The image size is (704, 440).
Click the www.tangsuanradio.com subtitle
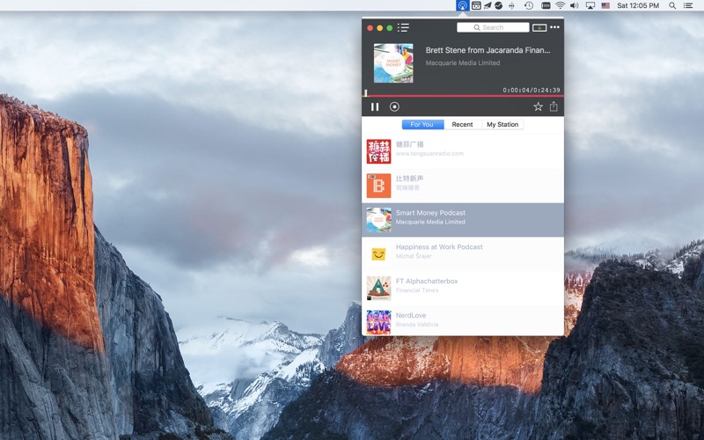[429, 153]
